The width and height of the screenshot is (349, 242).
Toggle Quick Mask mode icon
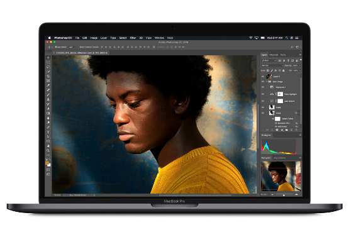(x=48, y=170)
